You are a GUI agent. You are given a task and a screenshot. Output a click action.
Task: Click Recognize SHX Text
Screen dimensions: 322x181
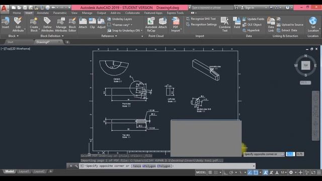(201, 19)
